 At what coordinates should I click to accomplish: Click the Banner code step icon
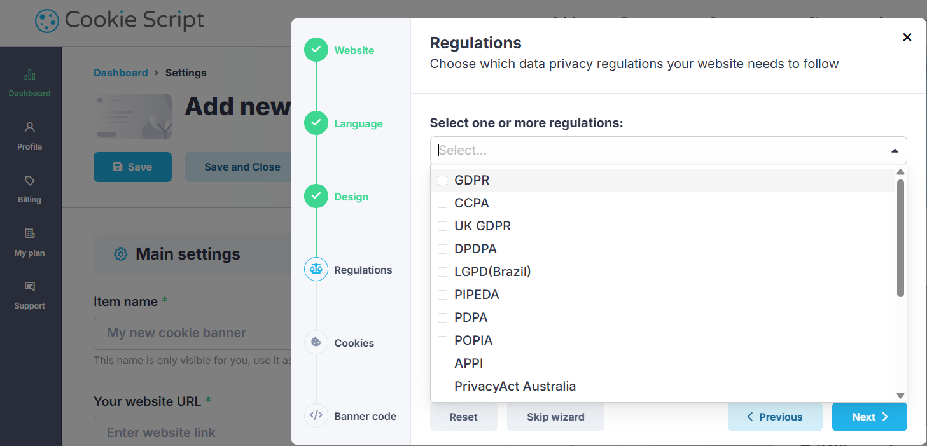(316, 416)
